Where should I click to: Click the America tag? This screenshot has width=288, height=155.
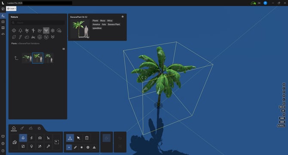pyautogui.click(x=96, y=24)
